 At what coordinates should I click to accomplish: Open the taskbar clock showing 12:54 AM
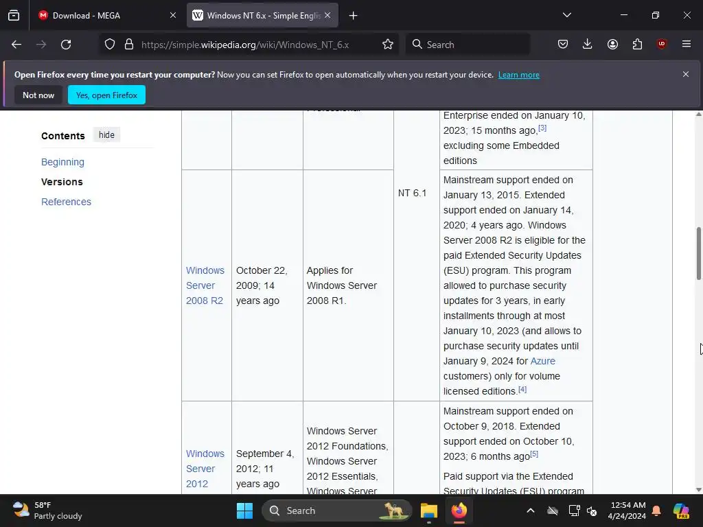coord(627,511)
